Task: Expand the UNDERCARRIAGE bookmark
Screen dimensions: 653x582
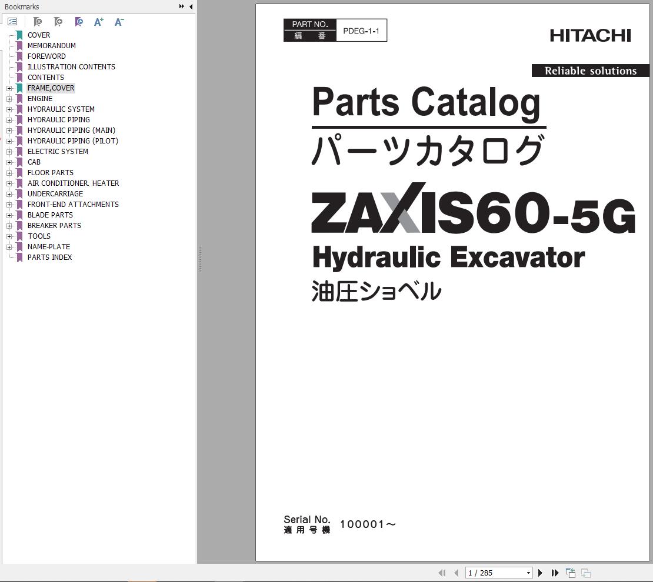Action: click(x=9, y=194)
